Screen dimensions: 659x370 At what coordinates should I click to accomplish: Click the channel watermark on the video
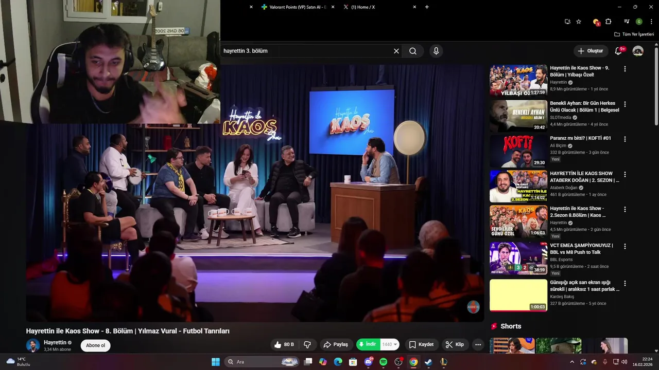(473, 307)
